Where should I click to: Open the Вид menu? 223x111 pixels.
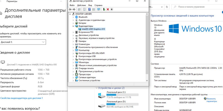[x=90, y=5]
